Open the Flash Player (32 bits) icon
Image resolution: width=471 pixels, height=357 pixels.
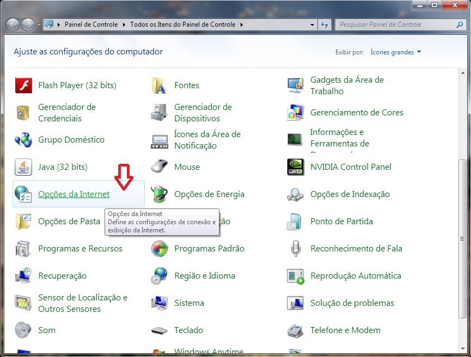[x=23, y=85]
